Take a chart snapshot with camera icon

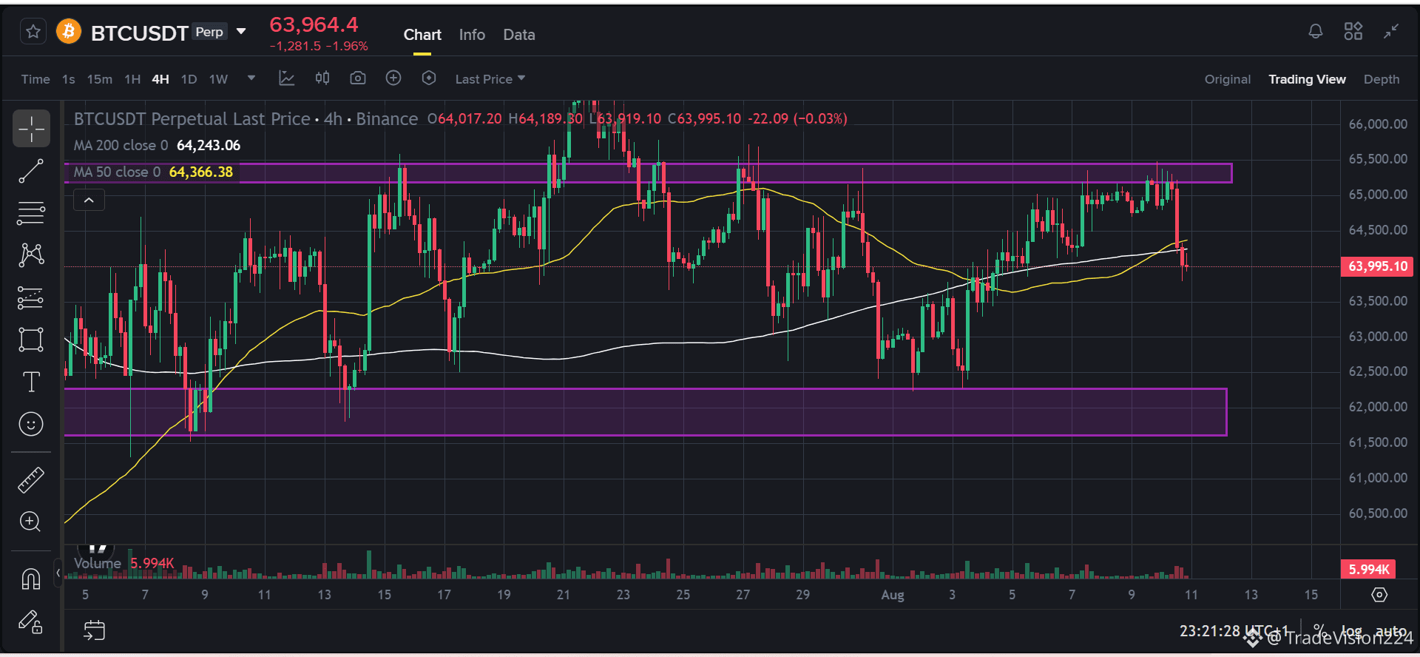358,78
